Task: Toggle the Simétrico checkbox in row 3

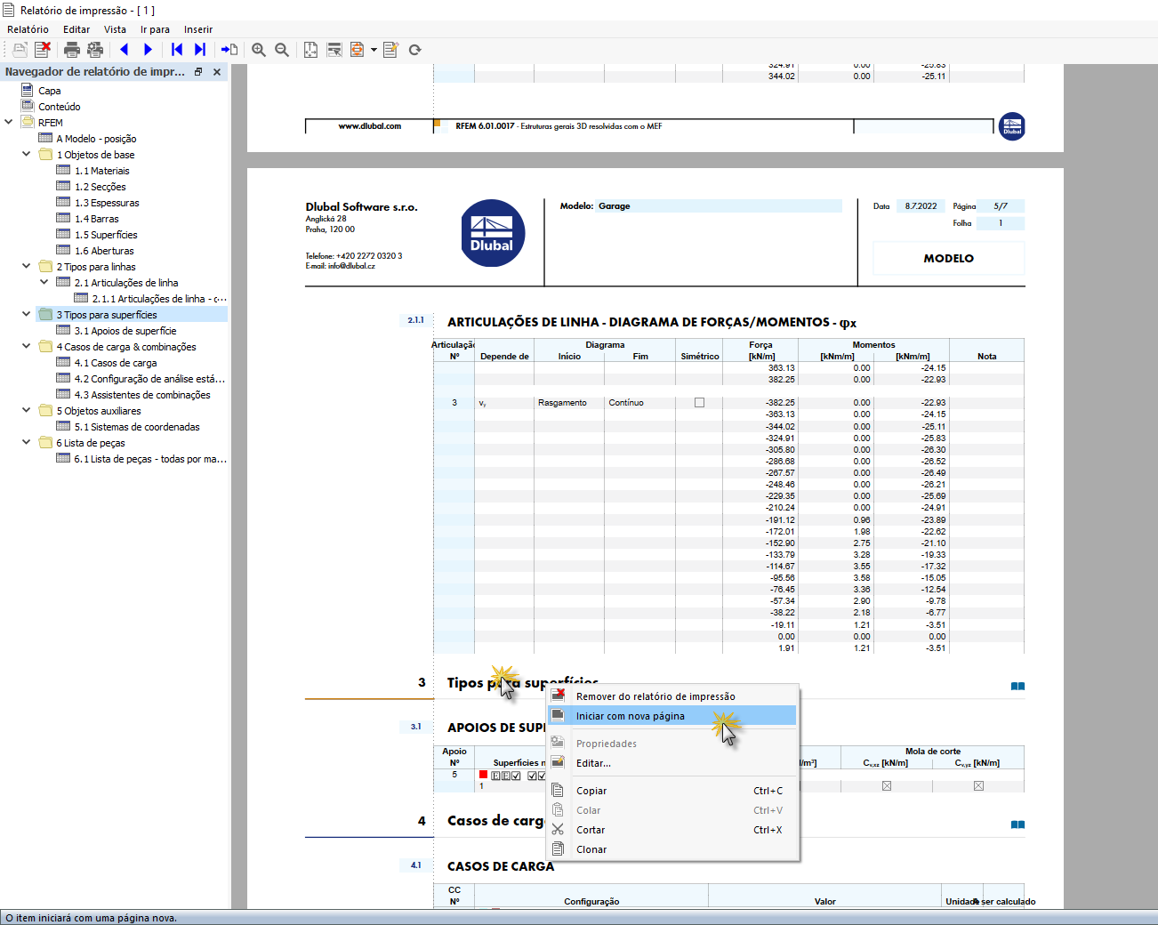Action: (700, 403)
